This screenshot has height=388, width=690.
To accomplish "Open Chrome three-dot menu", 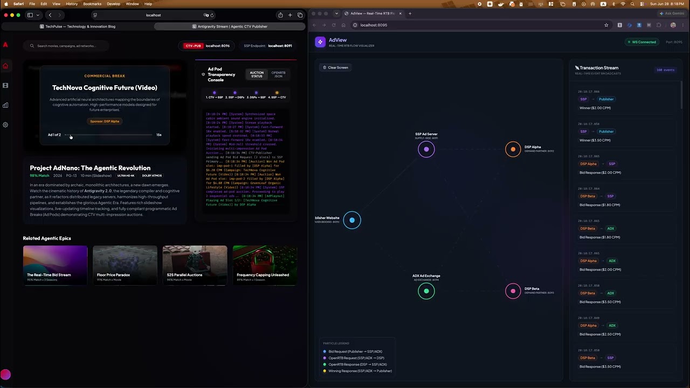I will (x=682, y=25).
